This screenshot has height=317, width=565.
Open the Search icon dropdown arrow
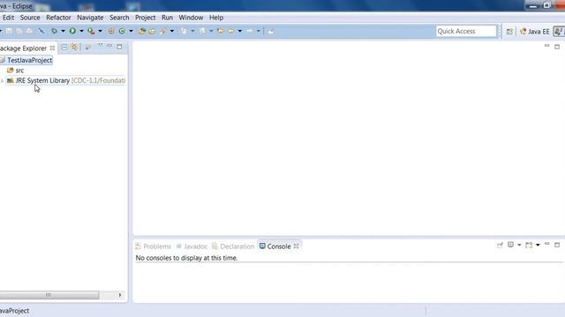coord(172,32)
